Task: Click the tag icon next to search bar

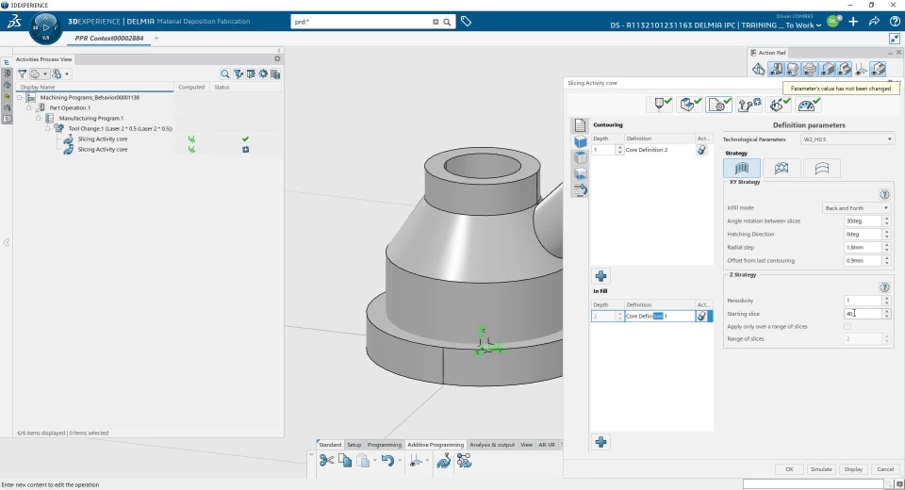Action: (466, 22)
